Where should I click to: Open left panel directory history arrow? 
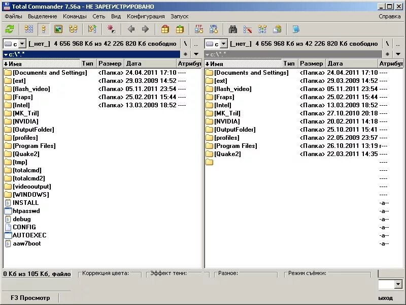[196, 54]
